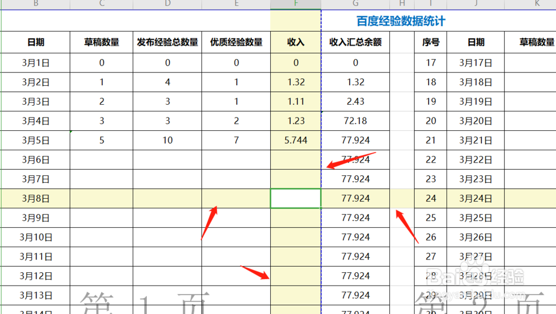Viewport: 556px width, 314px height.
Task: Select the 77.924 balance in the 3月10日 row
Action: pos(355,237)
